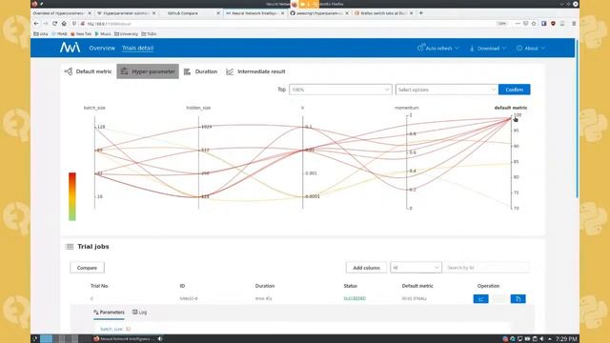Select the Parameters tab in trial details
The height and width of the screenshot is (343, 610).
tap(109, 313)
